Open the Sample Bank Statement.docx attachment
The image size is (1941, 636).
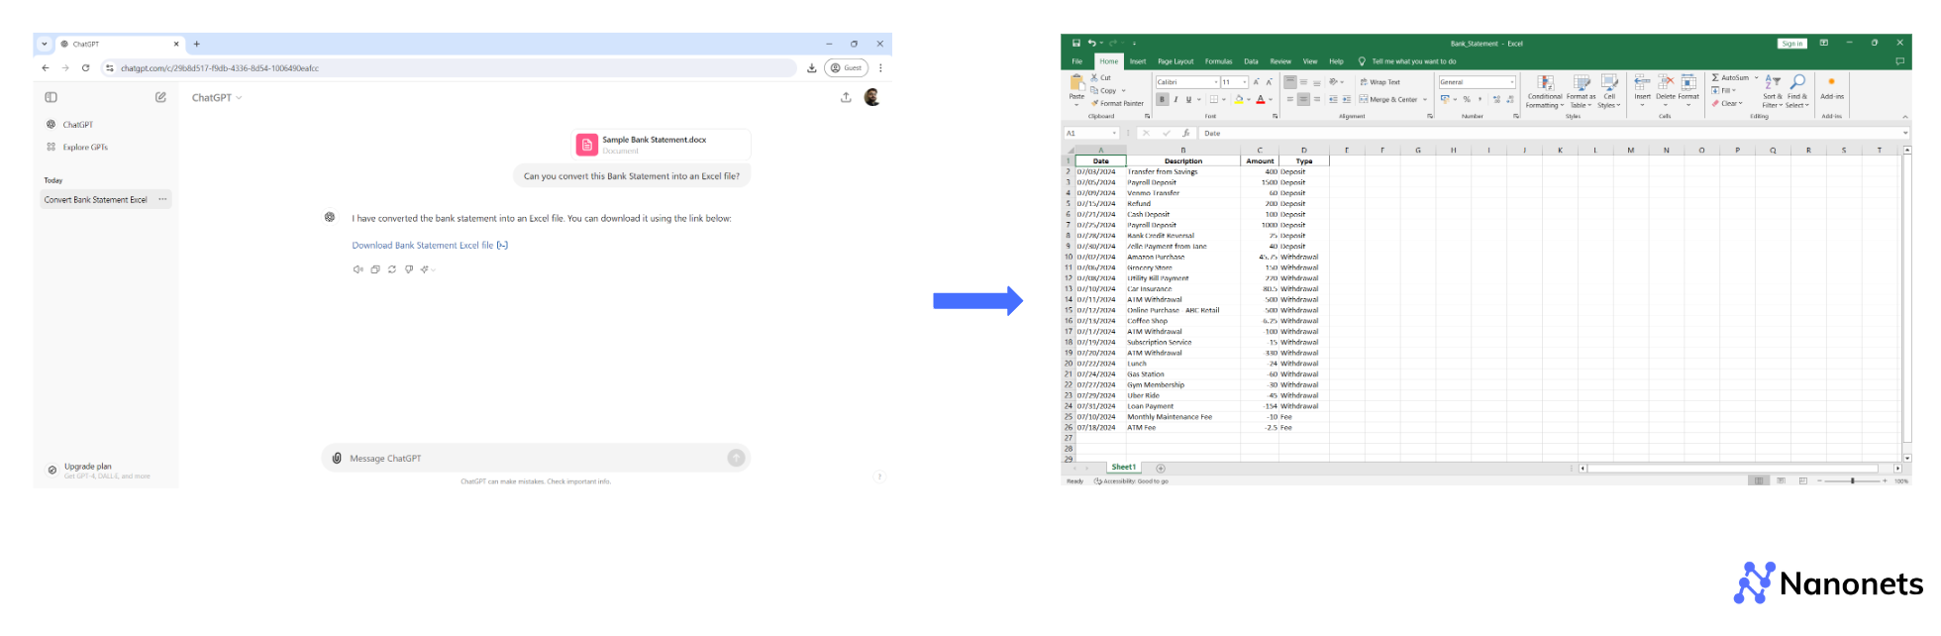663,145
